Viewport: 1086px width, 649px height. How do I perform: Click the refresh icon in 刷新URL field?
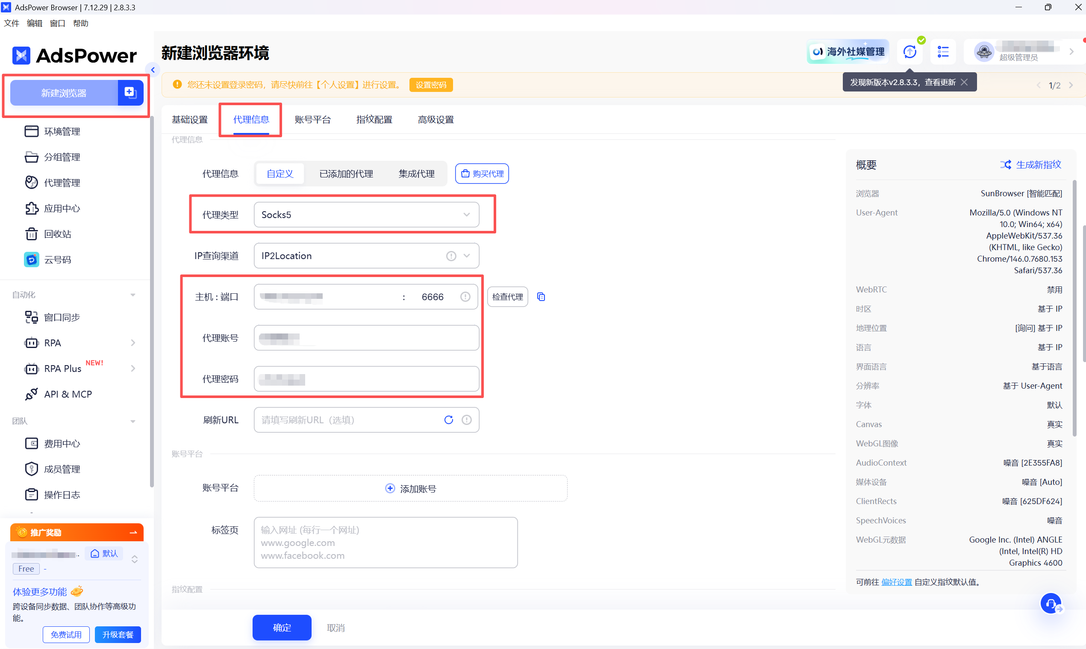pos(449,420)
